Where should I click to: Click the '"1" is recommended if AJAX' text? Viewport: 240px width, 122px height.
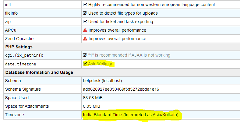pos(129,55)
